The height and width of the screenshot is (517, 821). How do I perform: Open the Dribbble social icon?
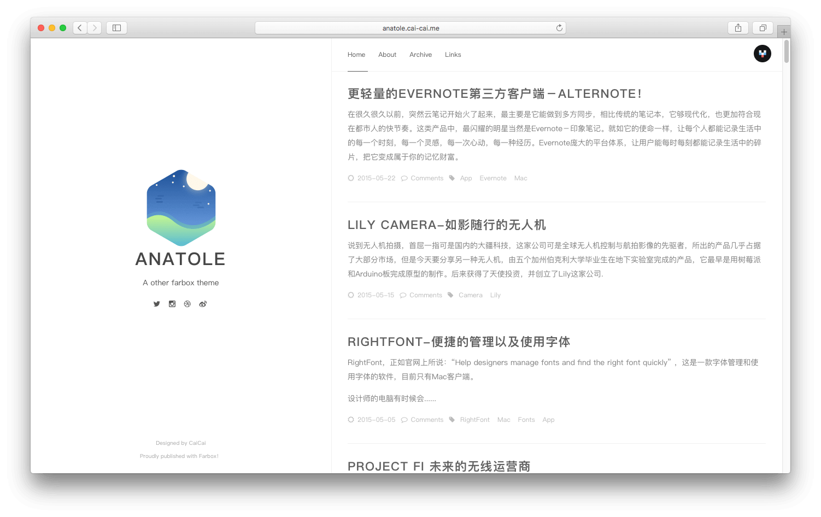point(187,304)
